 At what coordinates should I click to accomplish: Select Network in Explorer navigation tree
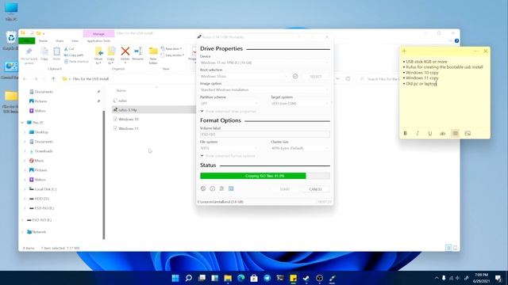(x=39, y=232)
